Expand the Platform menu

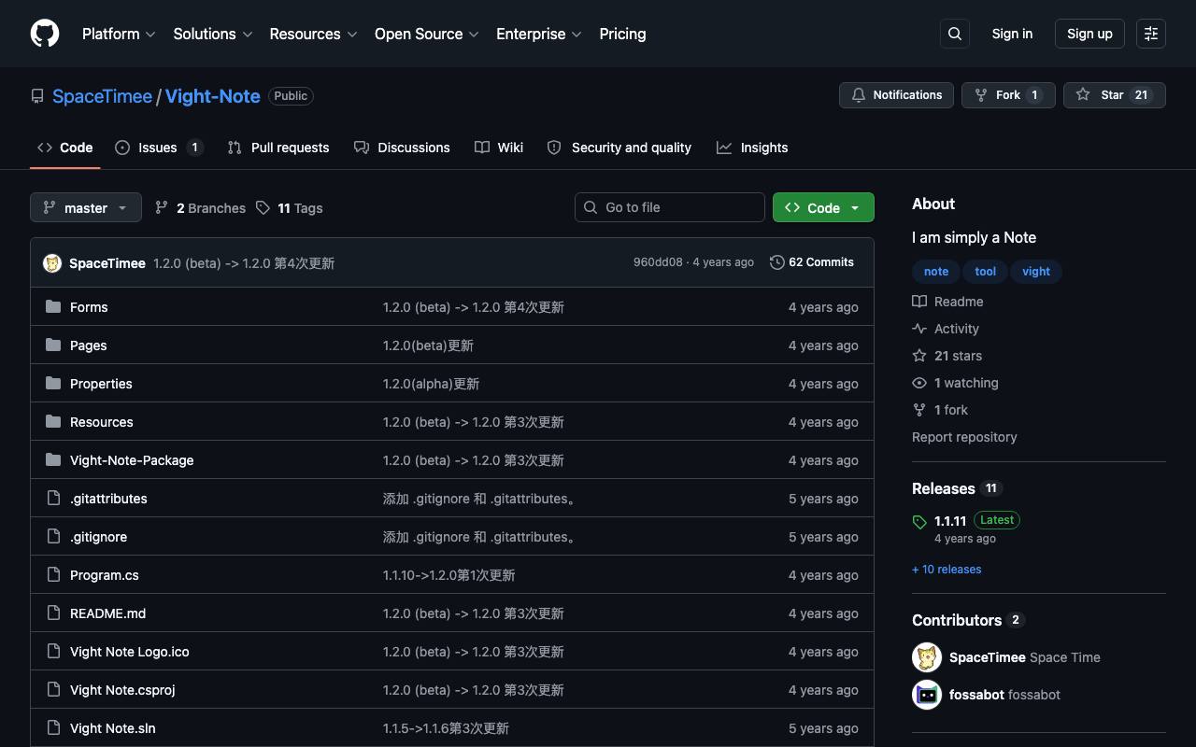(x=119, y=34)
